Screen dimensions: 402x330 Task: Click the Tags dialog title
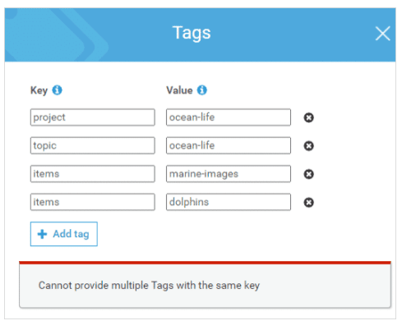click(x=192, y=33)
